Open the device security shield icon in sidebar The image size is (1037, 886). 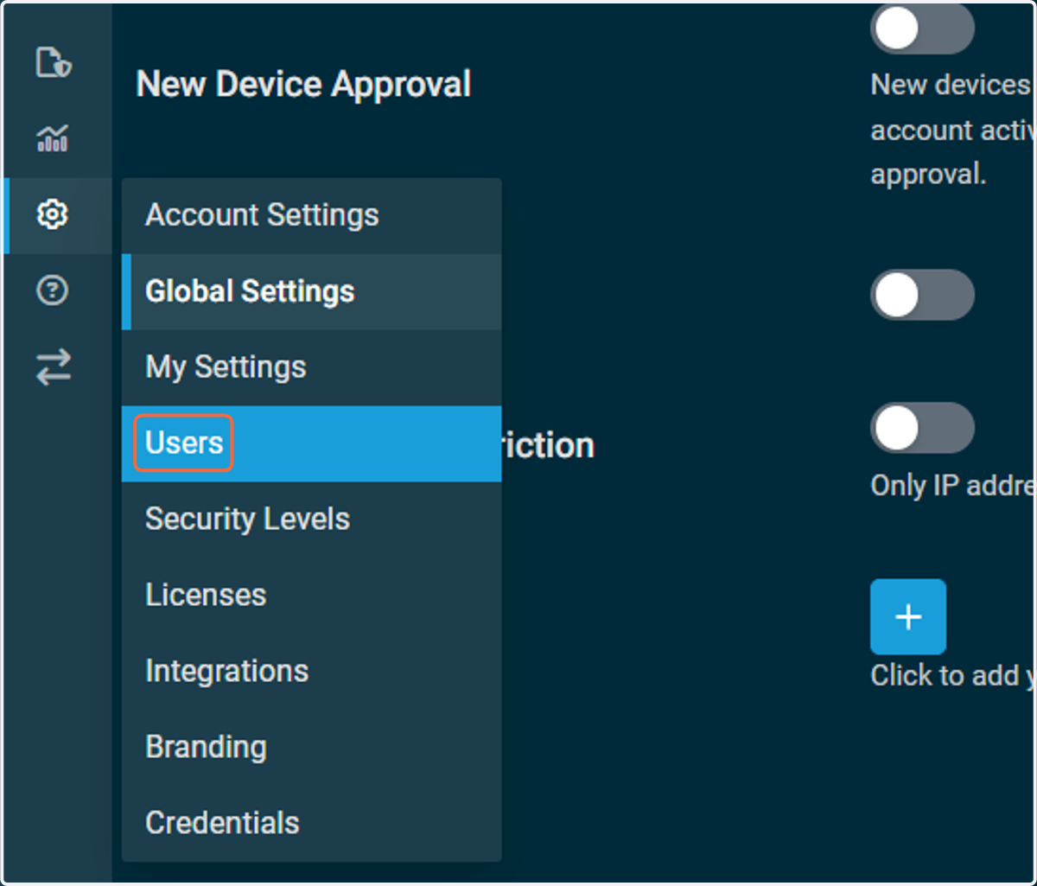pyautogui.click(x=53, y=63)
